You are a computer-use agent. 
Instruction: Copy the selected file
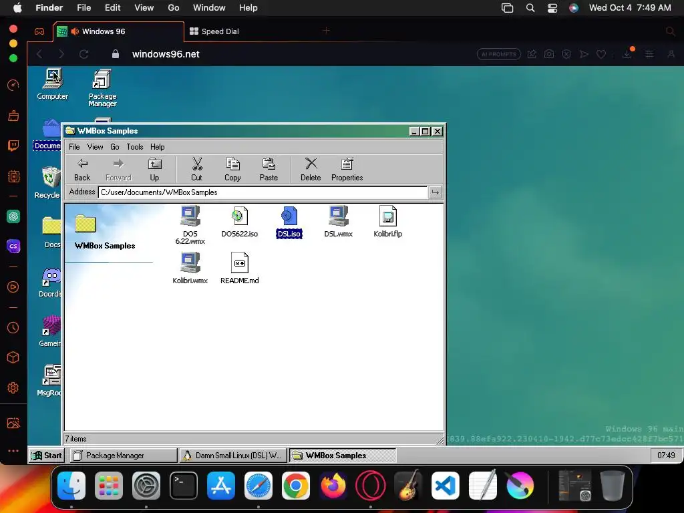coord(232,170)
